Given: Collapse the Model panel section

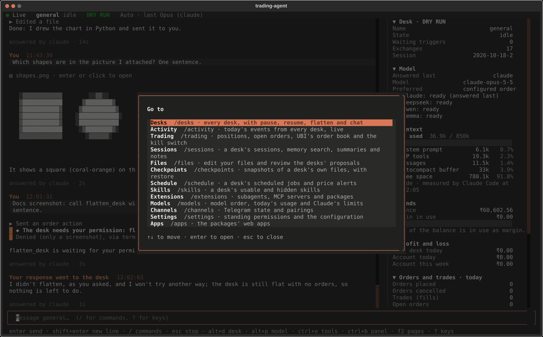Looking at the screenshot, I should point(404,69).
